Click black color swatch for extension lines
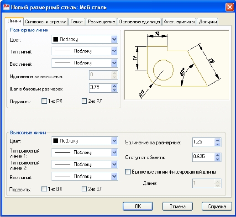This screenshot has height=217, width=236. (56, 141)
